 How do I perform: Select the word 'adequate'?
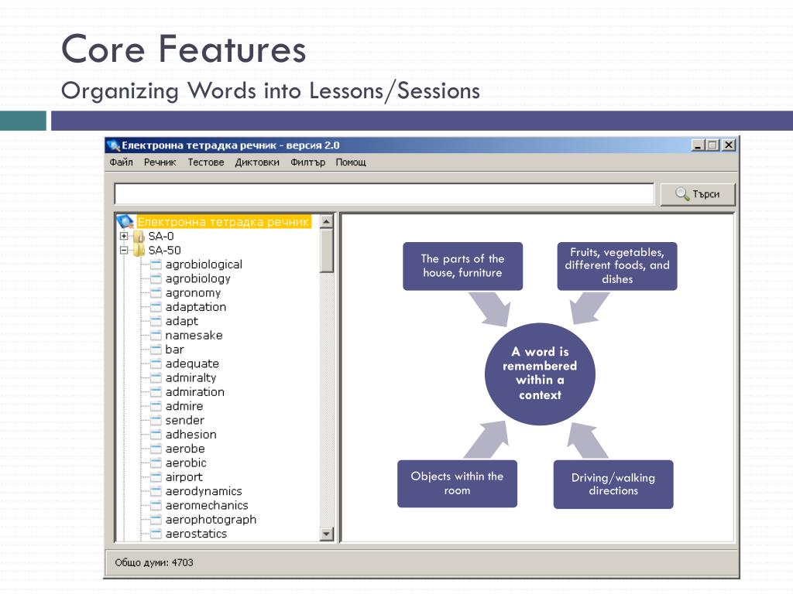click(192, 364)
